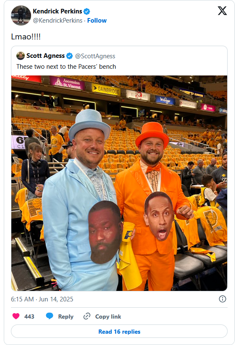
Task: Open the 6:15 AM Jun 14 timestamp
Action: pyautogui.click(x=42, y=299)
